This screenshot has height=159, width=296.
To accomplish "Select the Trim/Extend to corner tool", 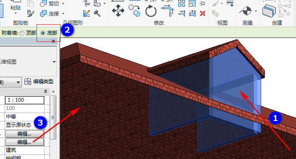I will (168, 11).
